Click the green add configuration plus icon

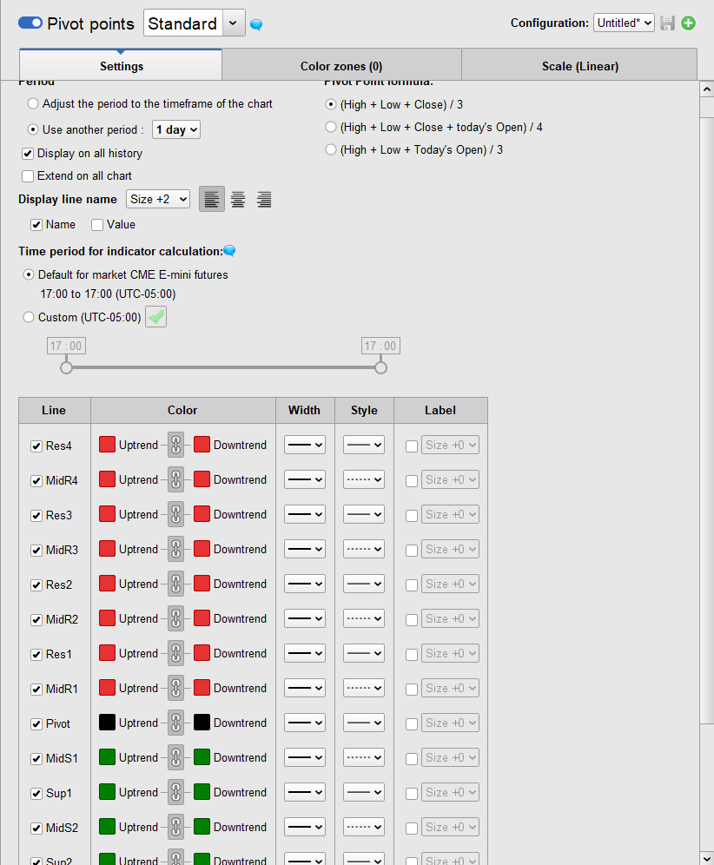click(688, 23)
